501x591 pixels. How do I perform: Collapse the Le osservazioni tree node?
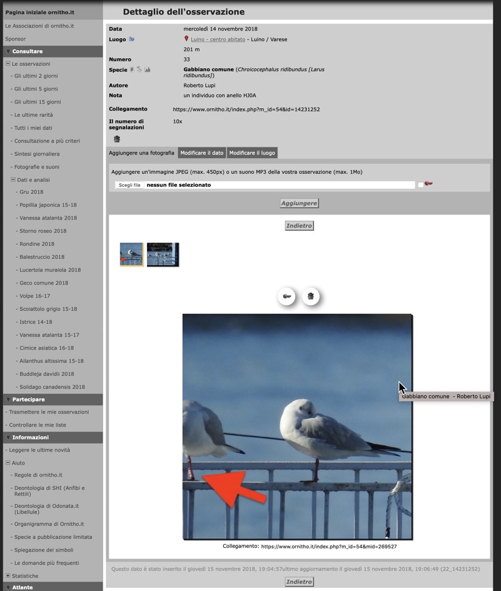click(x=8, y=64)
